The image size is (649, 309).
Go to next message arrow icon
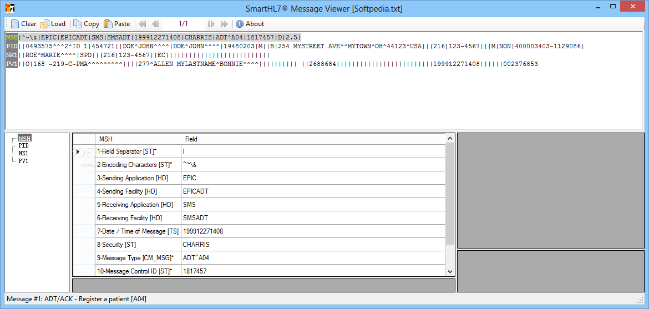click(x=211, y=24)
